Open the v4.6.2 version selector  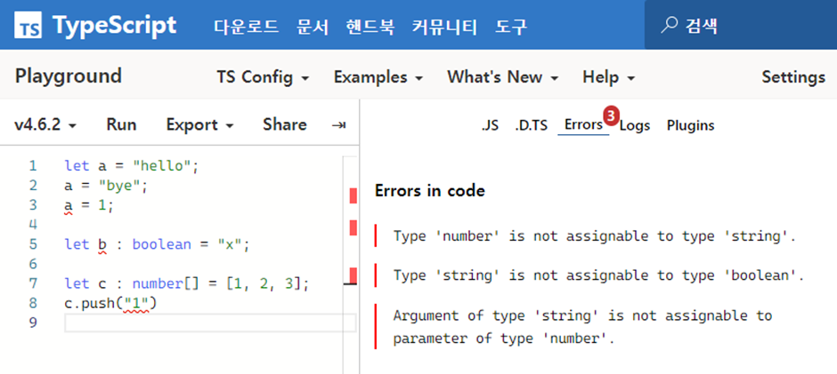click(45, 124)
